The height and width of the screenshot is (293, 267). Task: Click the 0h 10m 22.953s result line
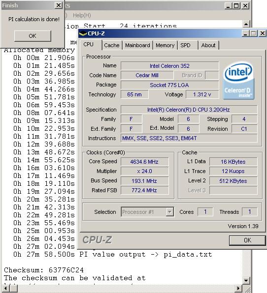[44, 128]
